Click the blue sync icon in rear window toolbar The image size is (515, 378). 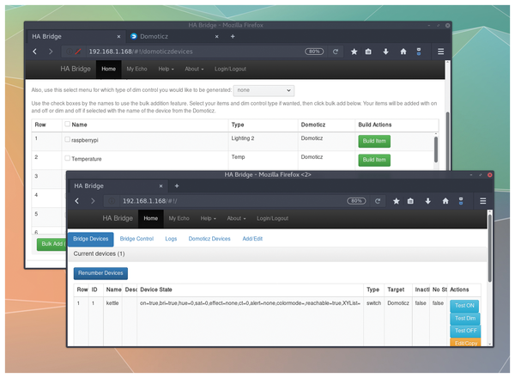(x=419, y=52)
